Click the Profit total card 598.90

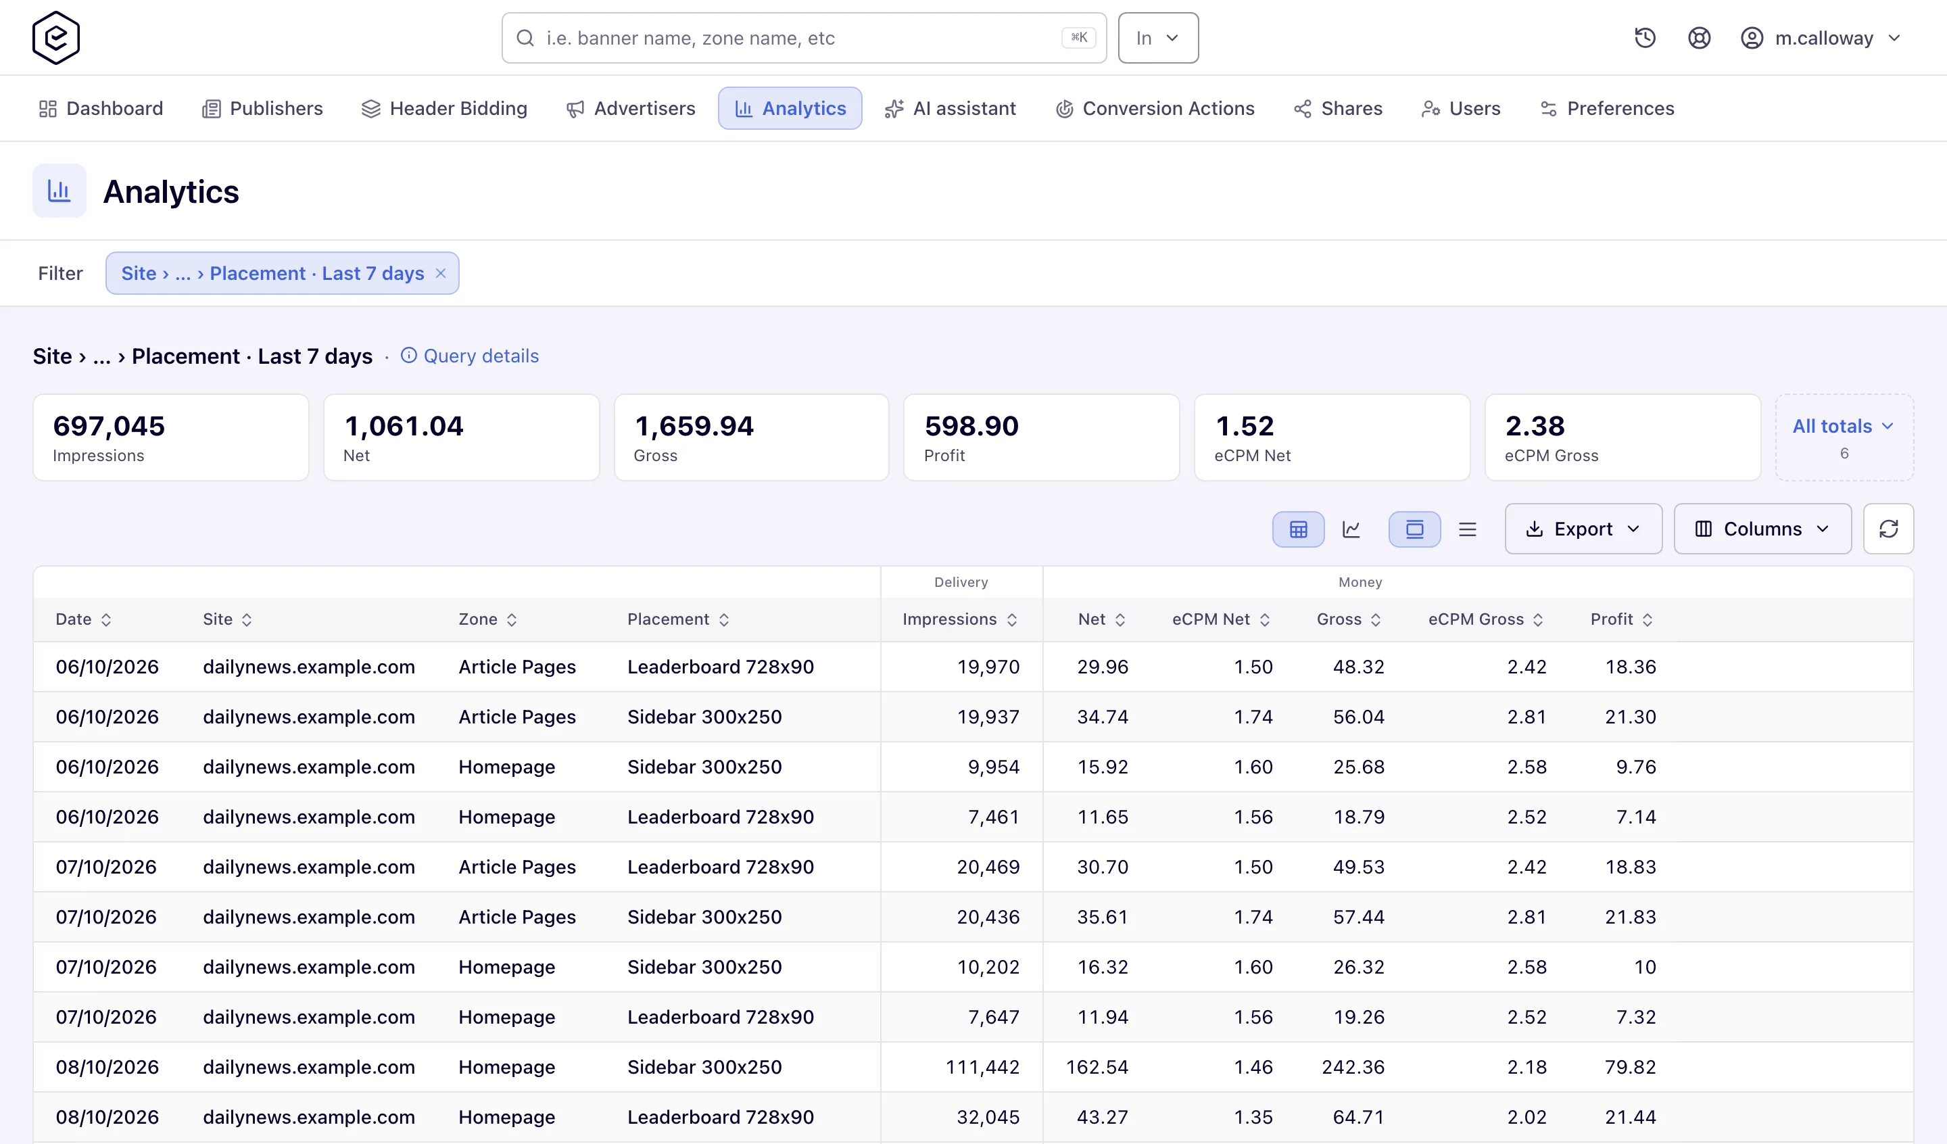[x=1042, y=437]
